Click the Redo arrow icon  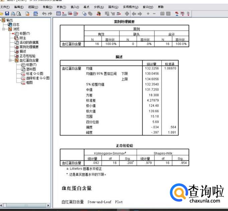pos(50,14)
